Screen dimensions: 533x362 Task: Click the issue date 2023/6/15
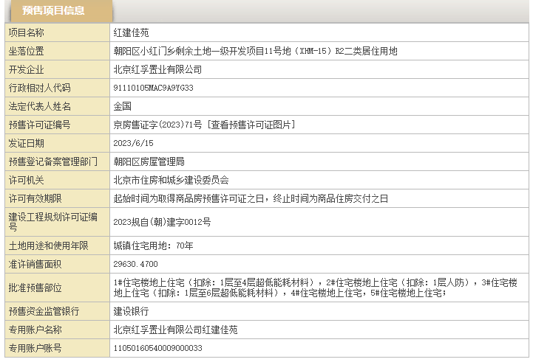tap(132, 143)
